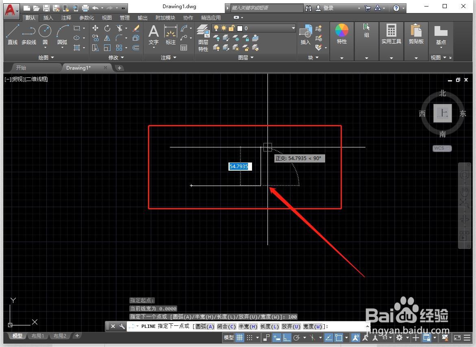Open the 管理 ribbon tab
This screenshot has height=347, width=476.
pyautogui.click(x=124, y=18)
